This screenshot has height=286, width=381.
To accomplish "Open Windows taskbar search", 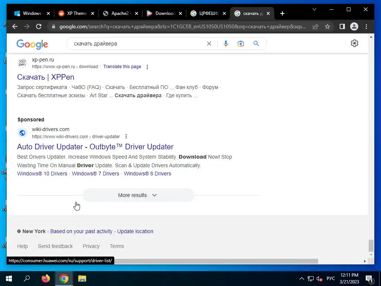I will coord(27,279).
